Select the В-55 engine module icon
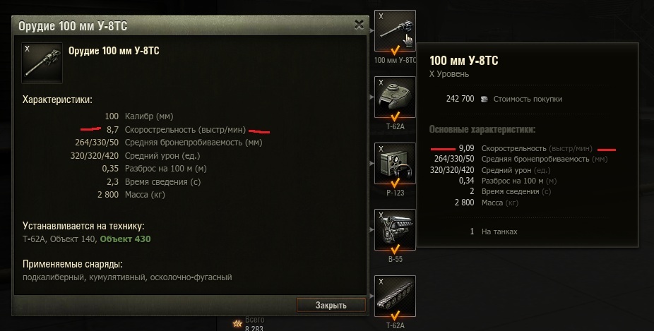 coord(395,229)
